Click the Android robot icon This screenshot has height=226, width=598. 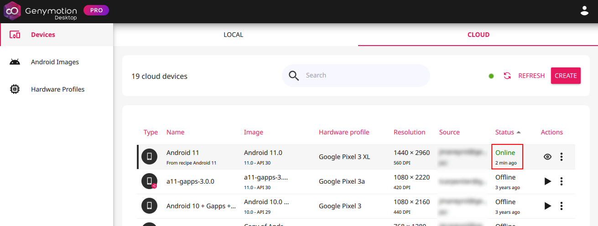tap(15, 62)
